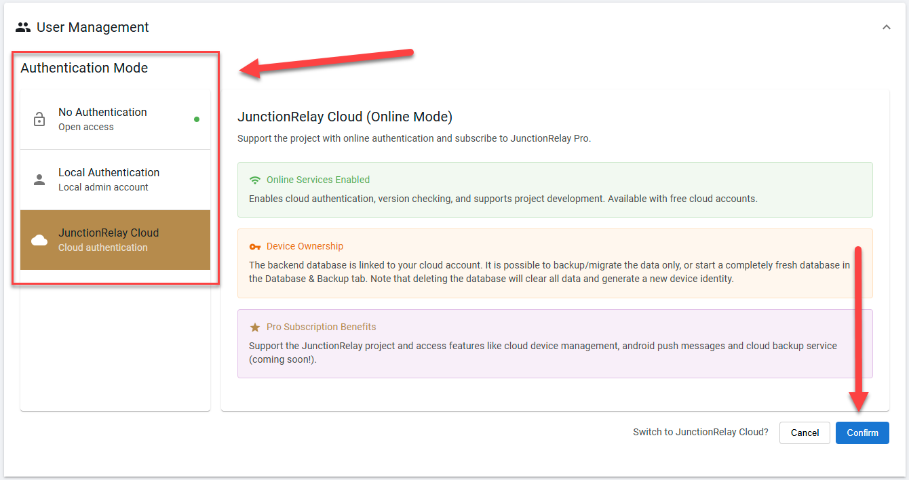Select the No Authentication mode

coord(115,119)
